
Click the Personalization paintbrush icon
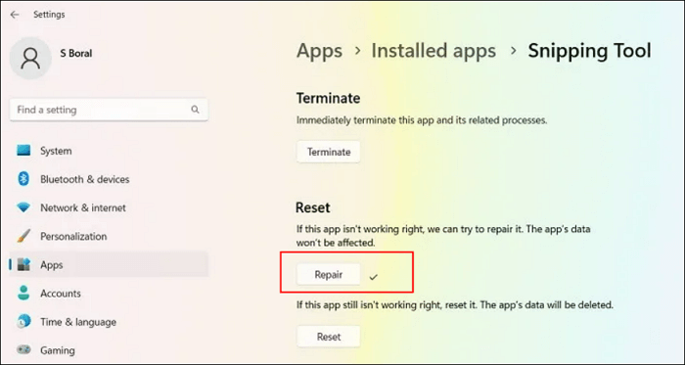point(23,236)
